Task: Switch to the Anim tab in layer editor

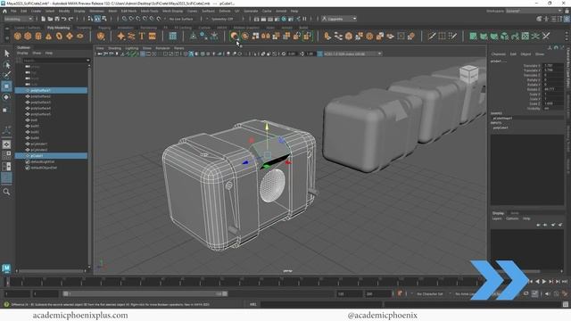Action: click(515, 213)
